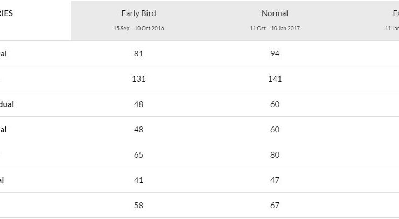The height and width of the screenshot is (219, 399).
Task: Click the partially visible third column header
Action: coord(396,13)
